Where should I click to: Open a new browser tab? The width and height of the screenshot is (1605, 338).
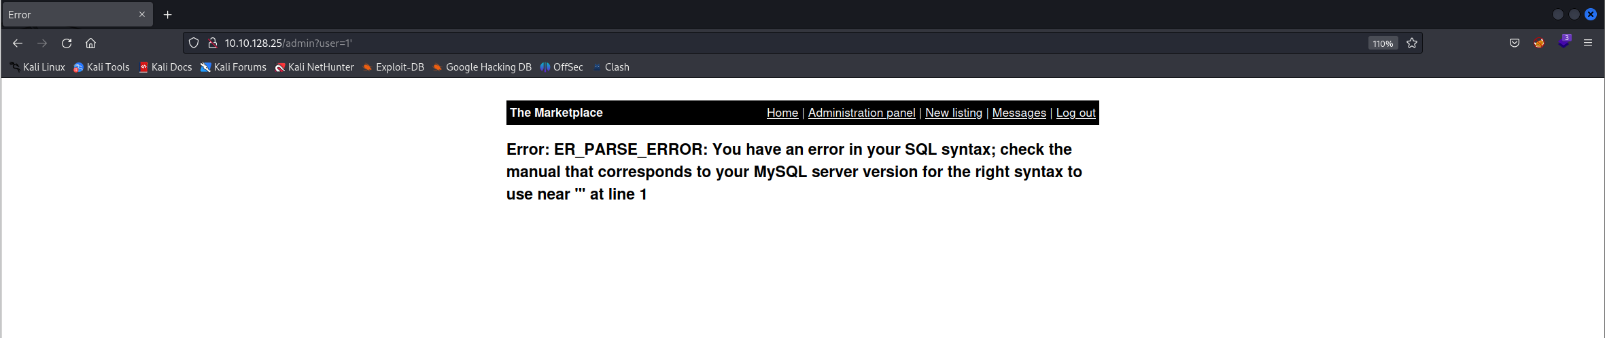[168, 15]
